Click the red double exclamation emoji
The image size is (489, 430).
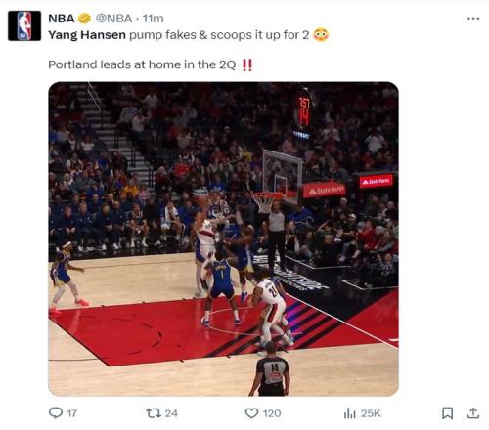[247, 64]
